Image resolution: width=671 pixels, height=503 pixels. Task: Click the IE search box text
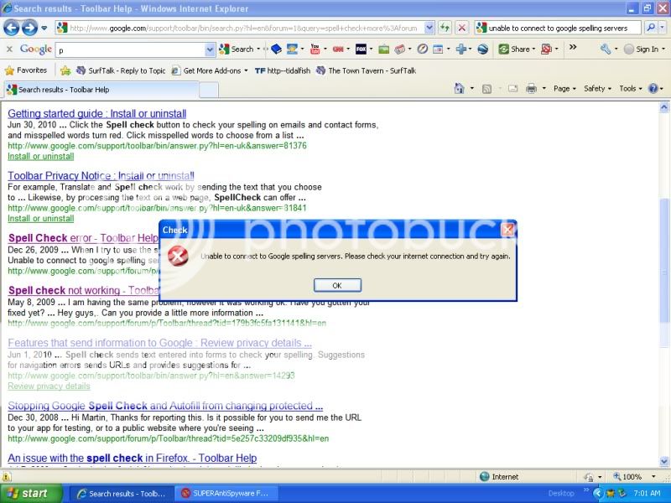(x=558, y=29)
